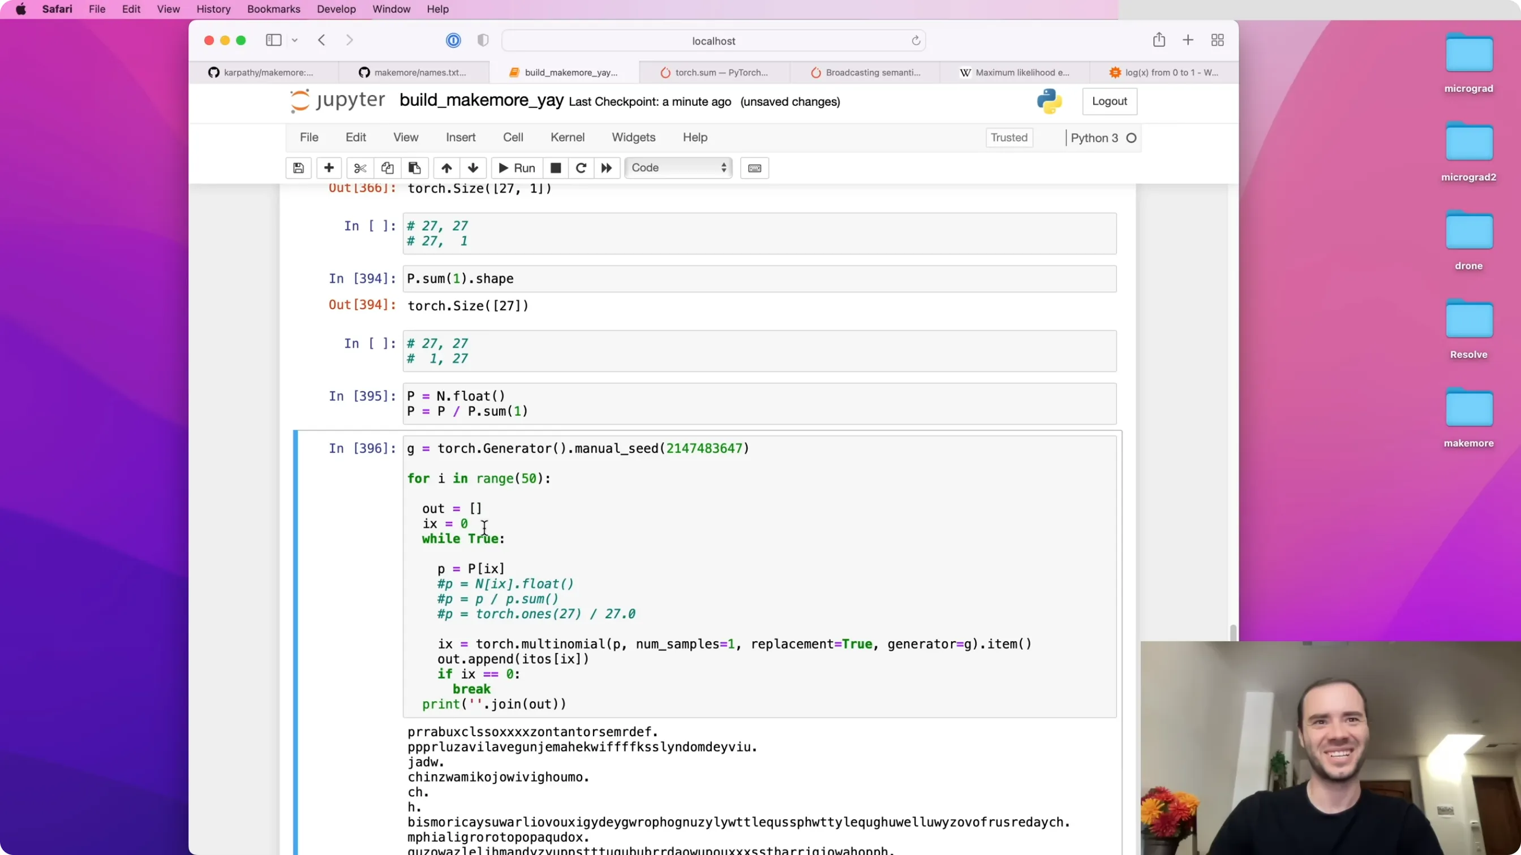Go back with the Safari back arrow
Screen dimensions: 1521x855
tap(322, 40)
